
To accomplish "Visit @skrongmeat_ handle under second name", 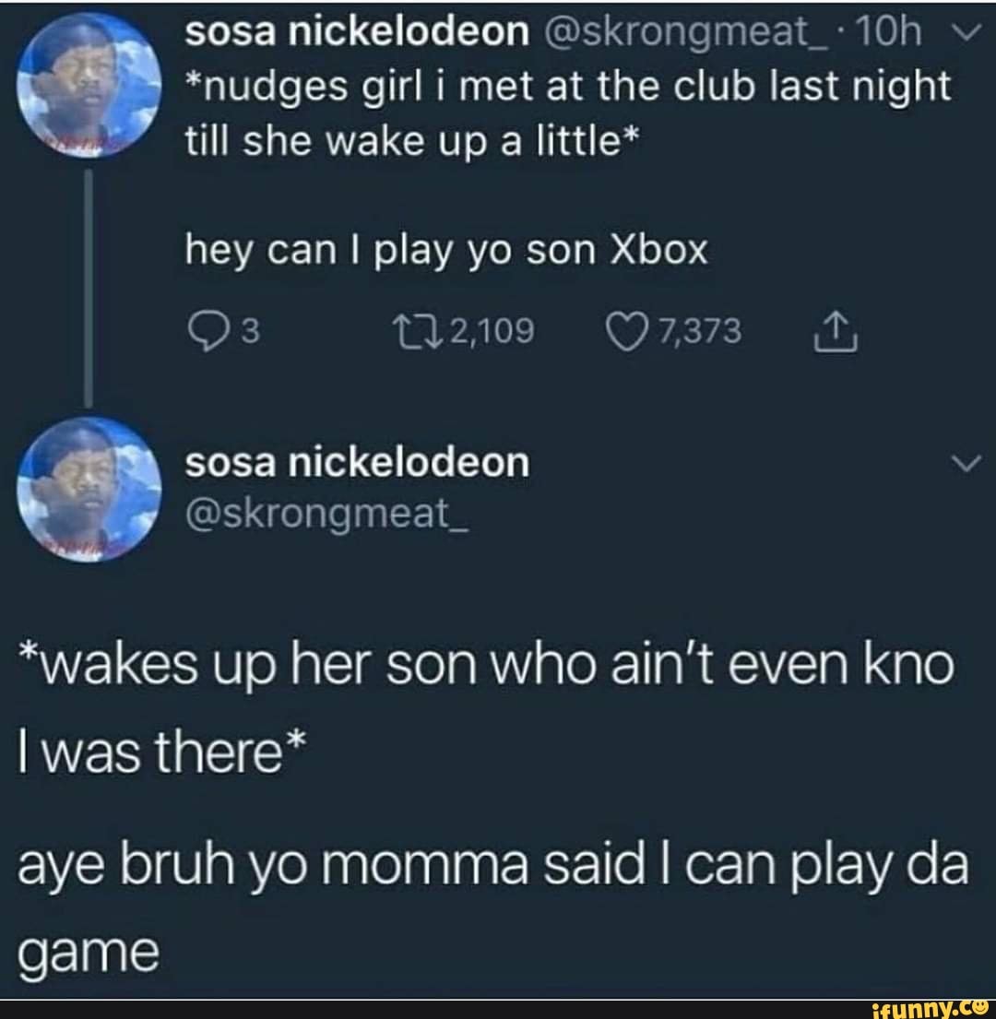I will (326, 515).
